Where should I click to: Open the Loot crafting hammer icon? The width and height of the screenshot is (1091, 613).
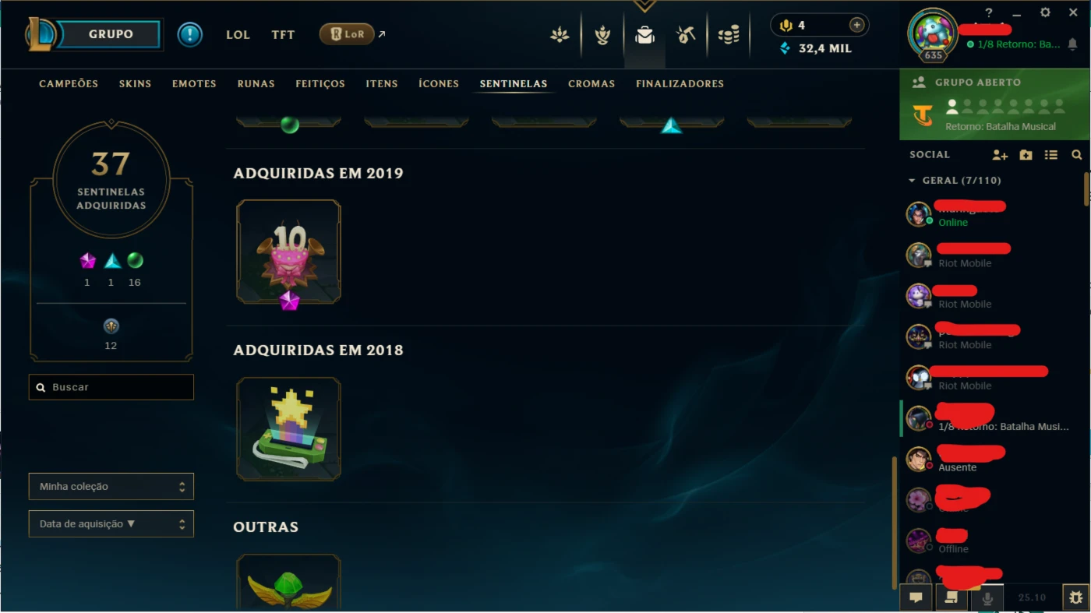click(686, 35)
